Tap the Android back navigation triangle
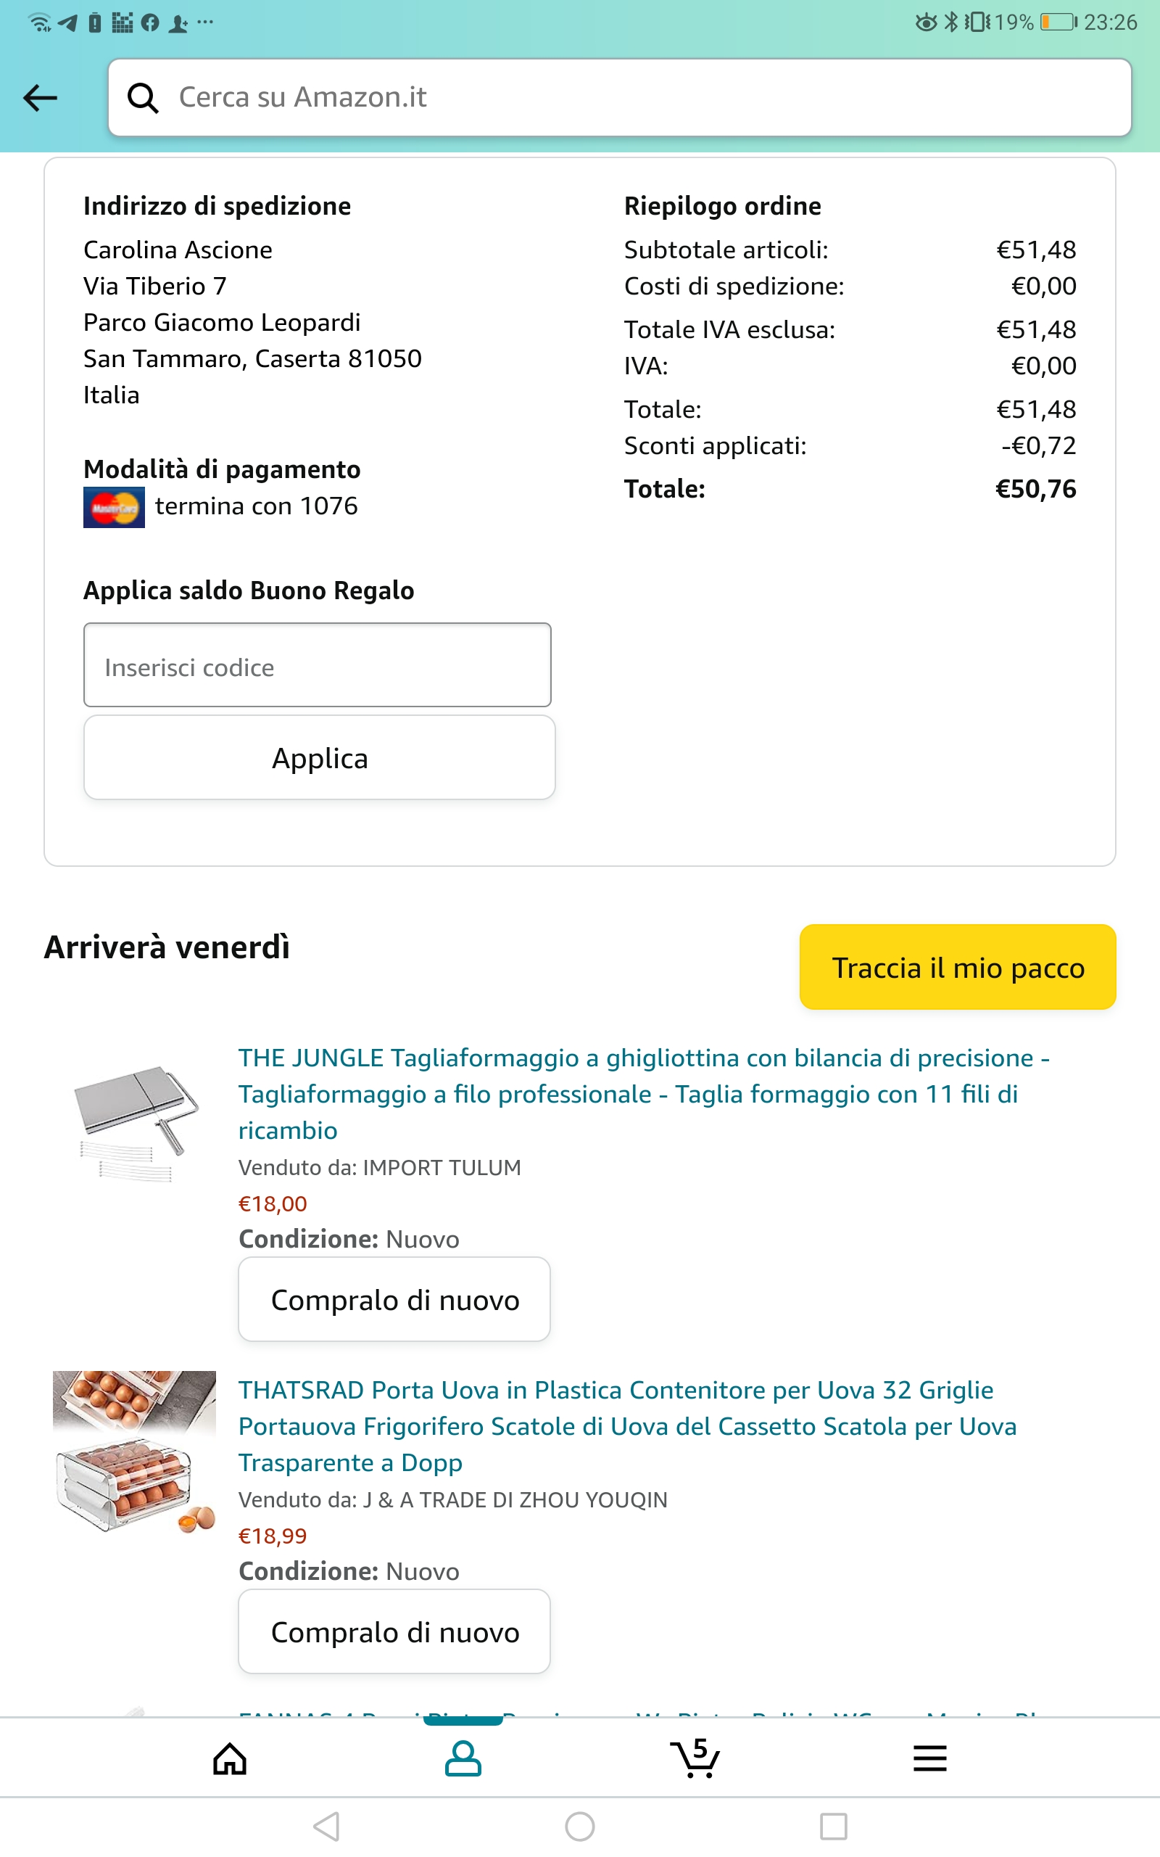The height and width of the screenshot is (1857, 1160). pos(327,1827)
